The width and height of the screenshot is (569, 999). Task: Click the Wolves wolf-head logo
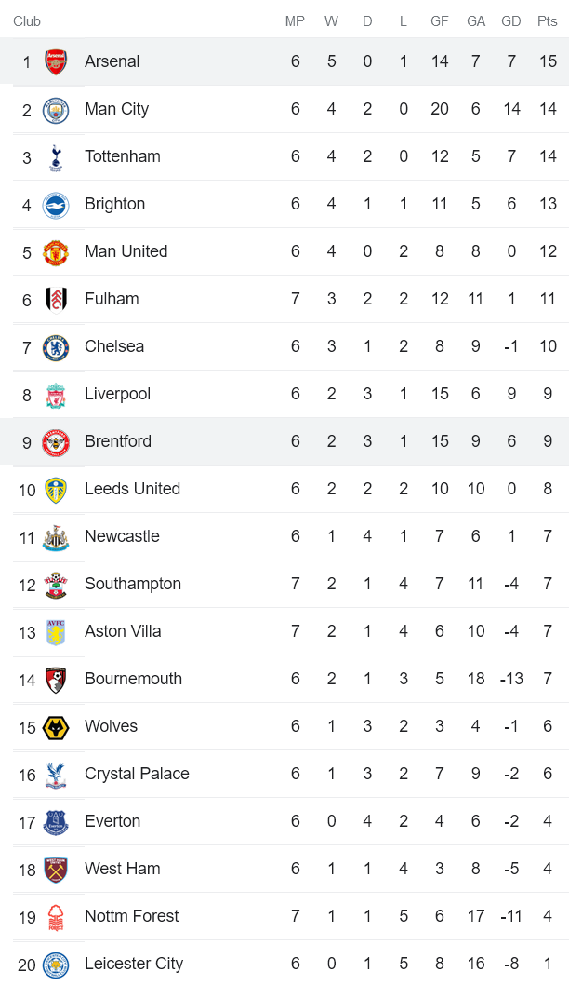pyautogui.click(x=56, y=726)
